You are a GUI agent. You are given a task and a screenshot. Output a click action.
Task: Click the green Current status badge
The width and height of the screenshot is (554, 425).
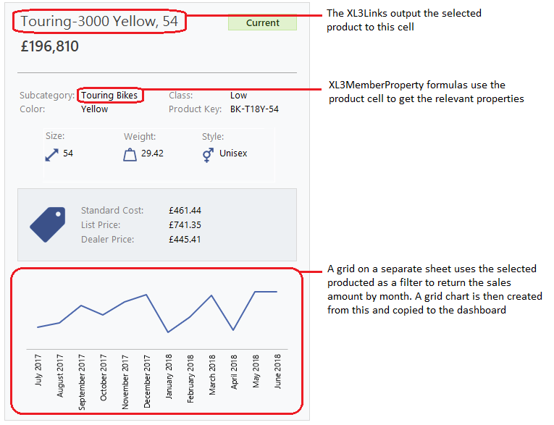(262, 22)
